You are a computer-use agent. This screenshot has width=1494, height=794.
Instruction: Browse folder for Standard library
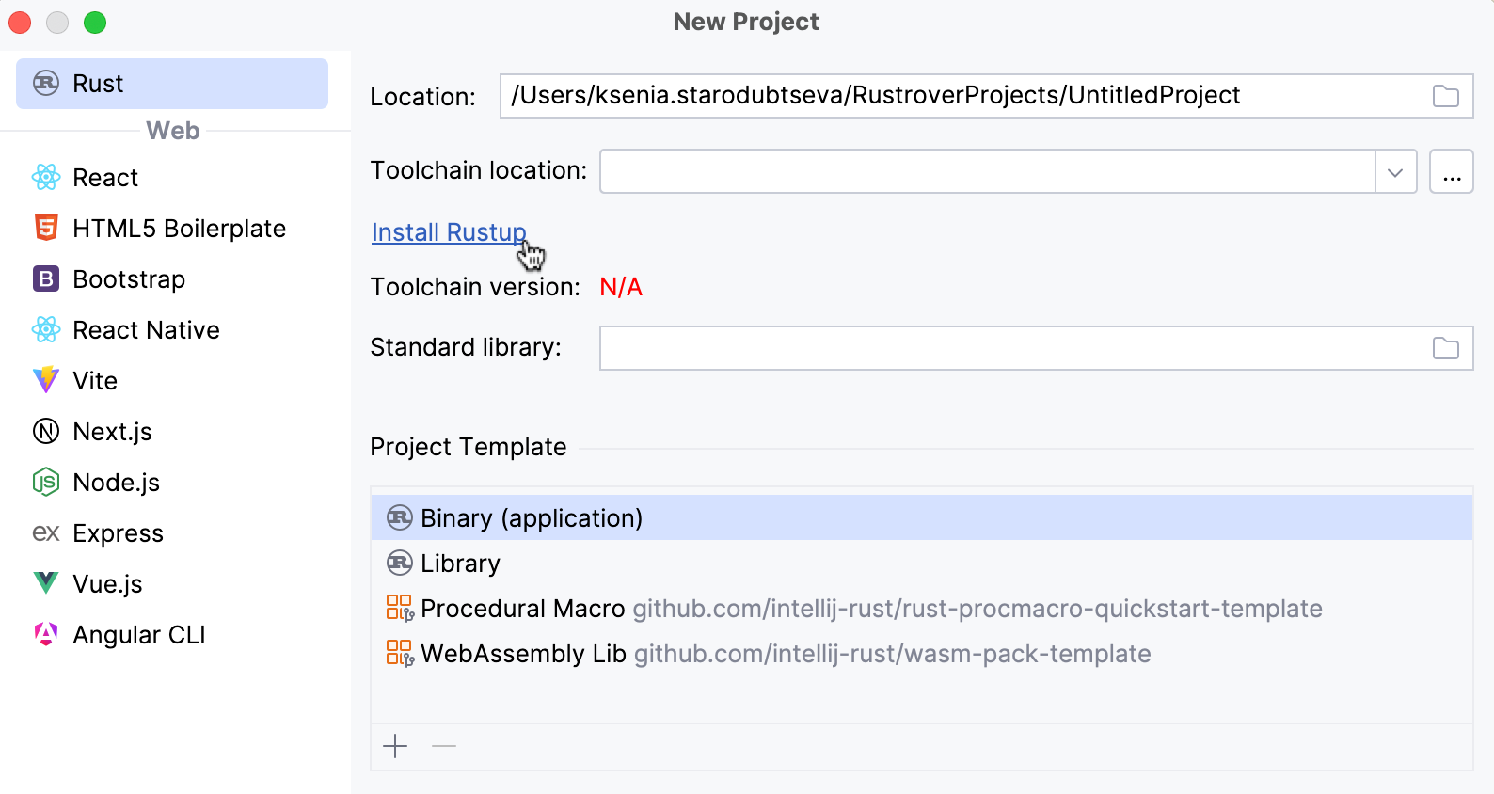pyautogui.click(x=1445, y=348)
